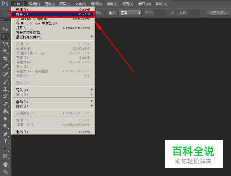Click the 宽度 input field

coord(160,13)
